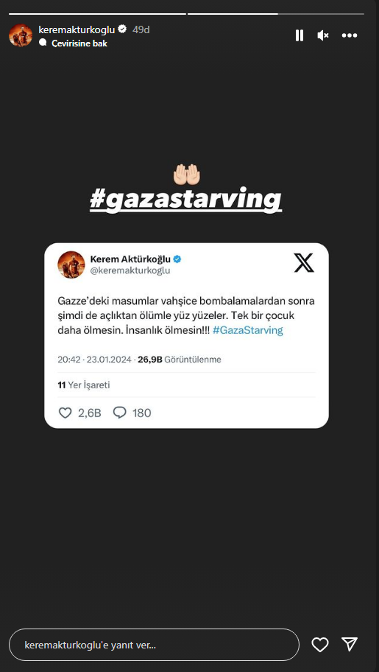Open the three-dot more options menu
The height and width of the screenshot is (672, 379).
[x=350, y=35]
